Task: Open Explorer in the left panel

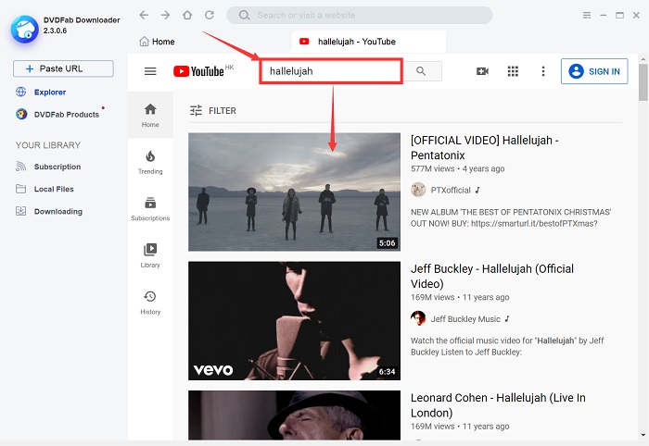Action: [x=41, y=92]
